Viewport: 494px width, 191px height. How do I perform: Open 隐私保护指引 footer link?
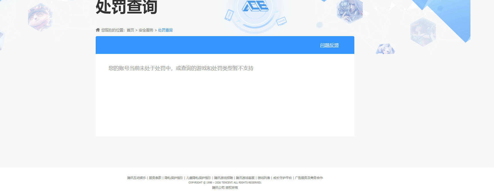[x=174, y=178]
